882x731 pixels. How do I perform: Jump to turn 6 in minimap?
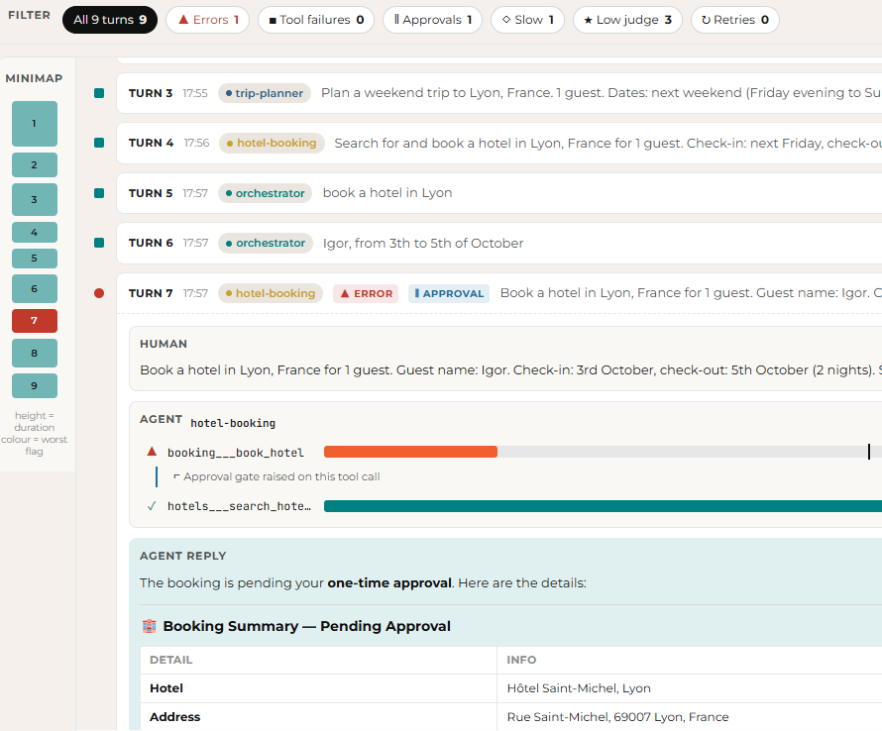pyautogui.click(x=35, y=289)
